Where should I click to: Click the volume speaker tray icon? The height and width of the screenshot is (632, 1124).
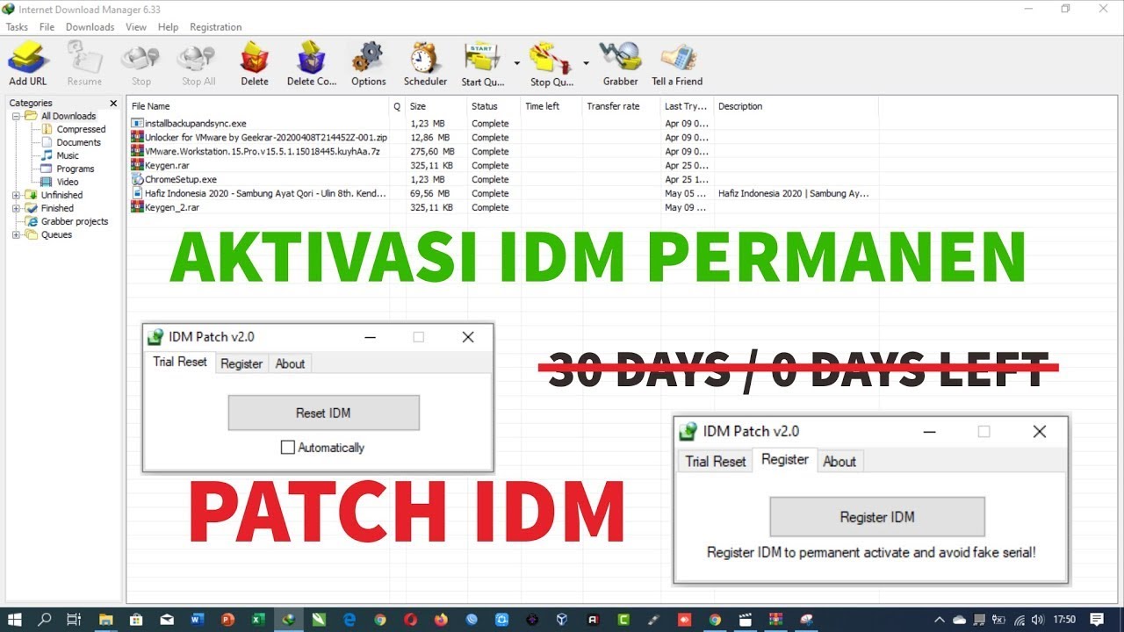click(1038, 619)
